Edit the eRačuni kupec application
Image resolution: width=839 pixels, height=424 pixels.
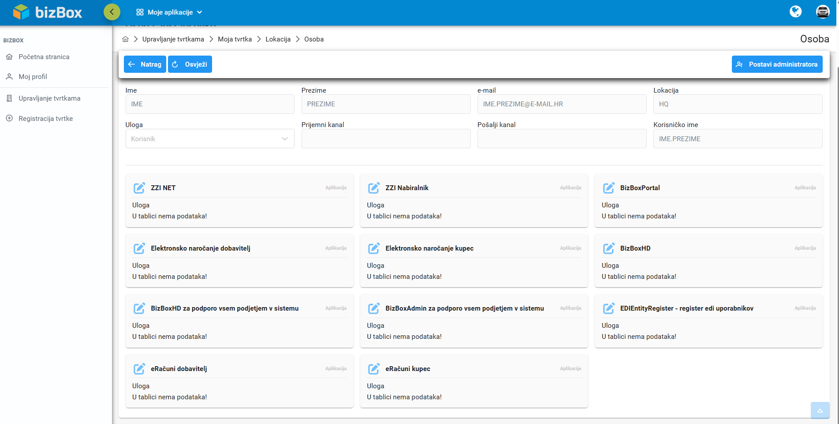(374, 369)
